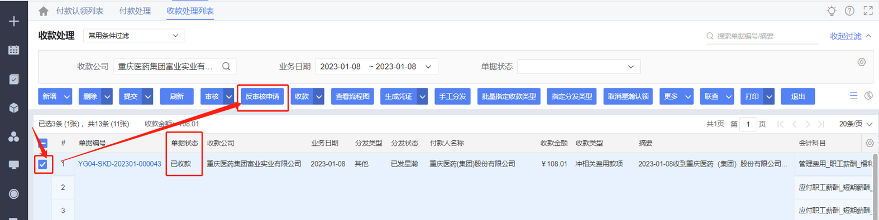This screenshot has width=879, height=220.
Task: Click the 退出 button
Action: [x=798, y=96]
